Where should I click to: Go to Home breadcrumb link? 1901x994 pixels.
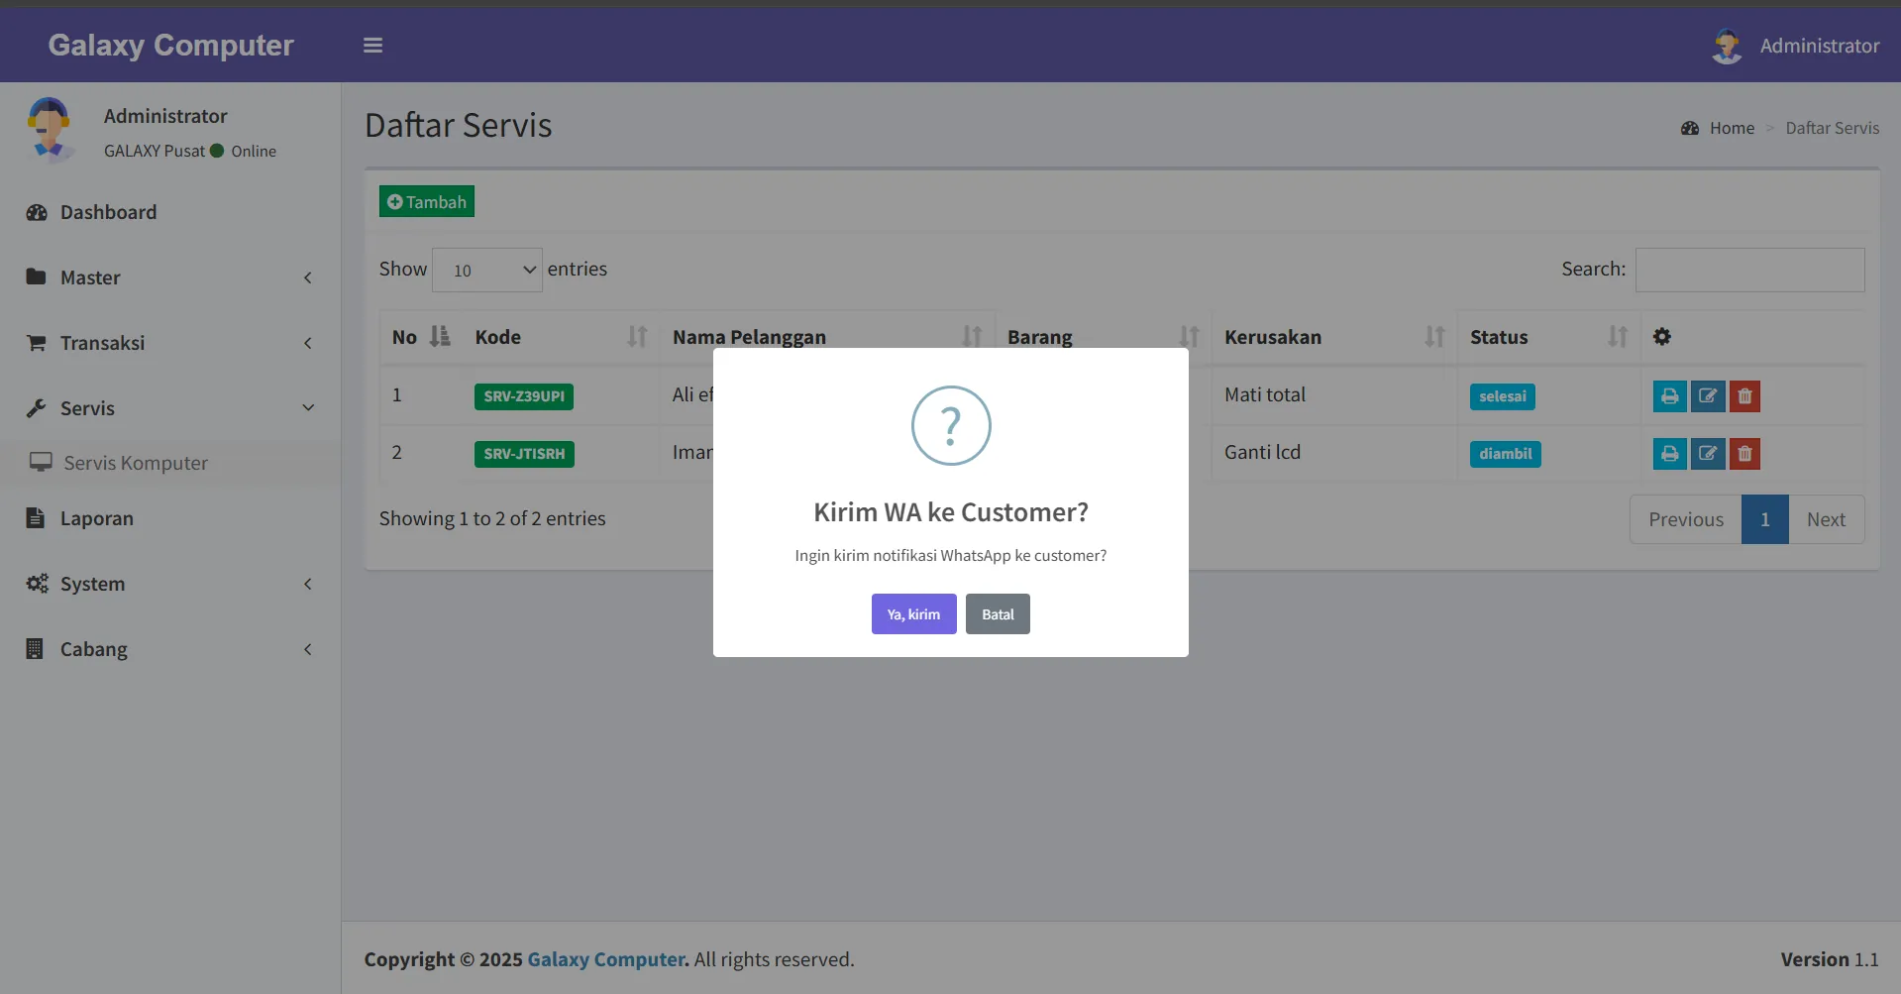(1732, 128)
